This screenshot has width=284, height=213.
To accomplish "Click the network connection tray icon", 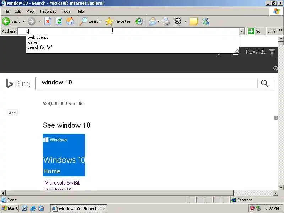I will (x=258, y=208).
